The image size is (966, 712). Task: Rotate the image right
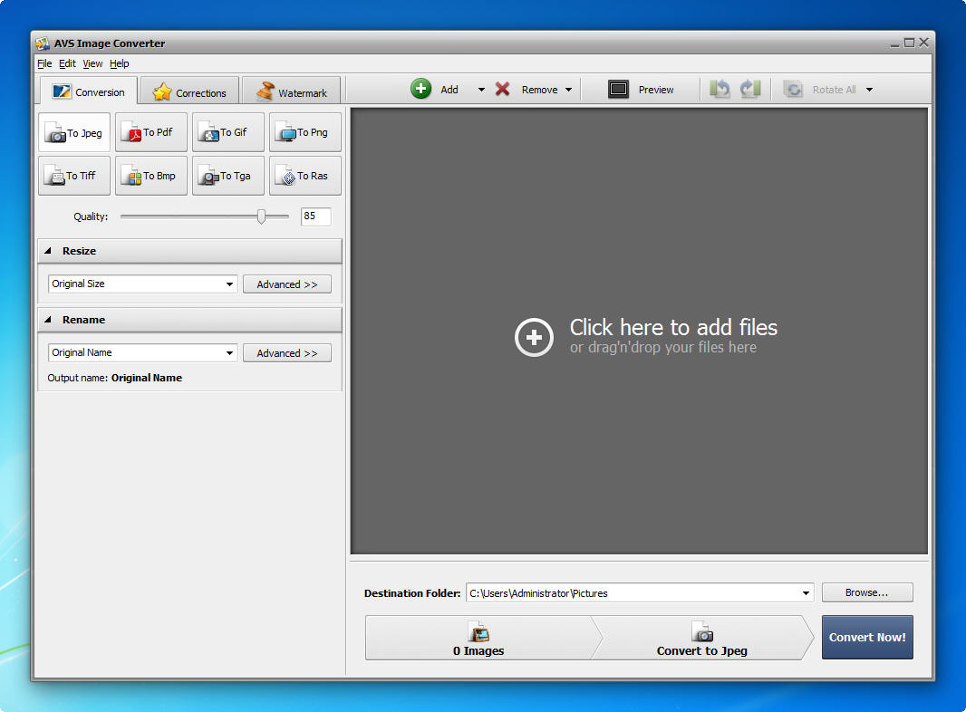(x=750, y=90)
